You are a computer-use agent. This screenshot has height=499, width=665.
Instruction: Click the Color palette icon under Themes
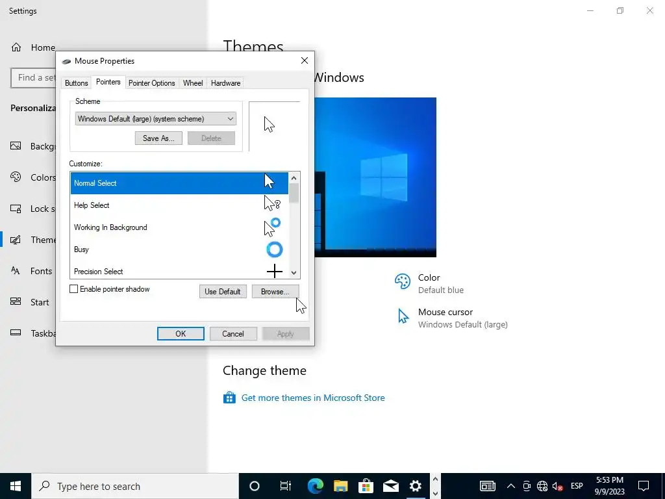(403, 281)
